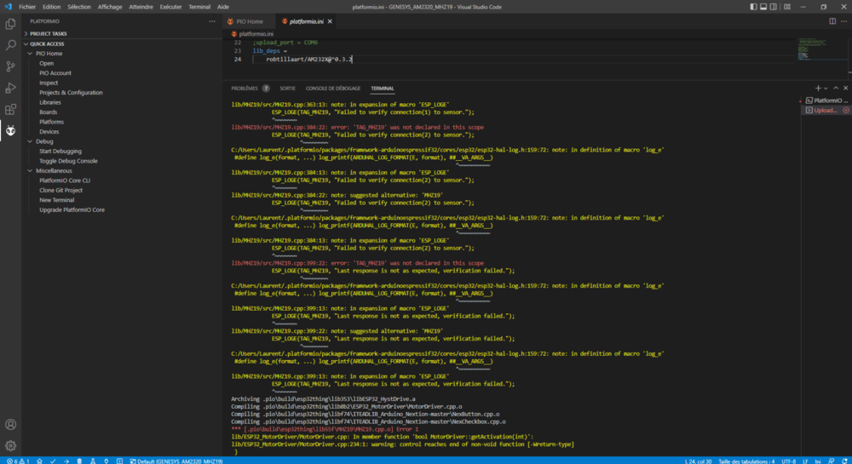Click PlatformIO Test flask icon in status bar
This screenshot has width=852, height=464.
pyautogui.click(x=93, y=461)
